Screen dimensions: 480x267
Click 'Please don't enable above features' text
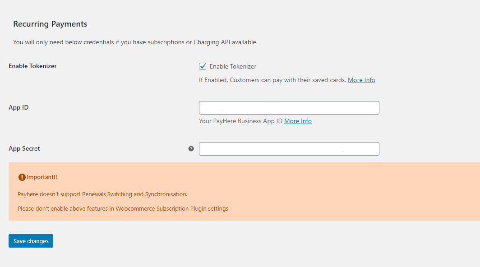pyautogui.click(x=123, y=208)
